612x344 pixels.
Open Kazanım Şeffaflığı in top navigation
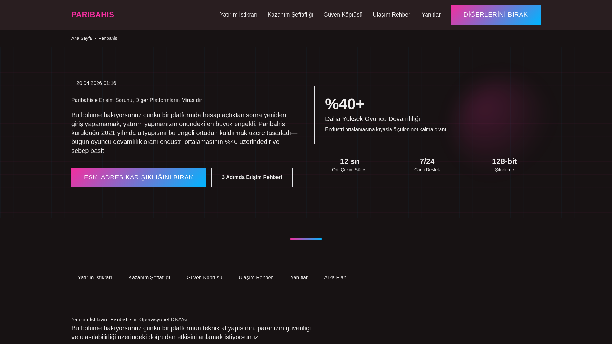[290, 15]
